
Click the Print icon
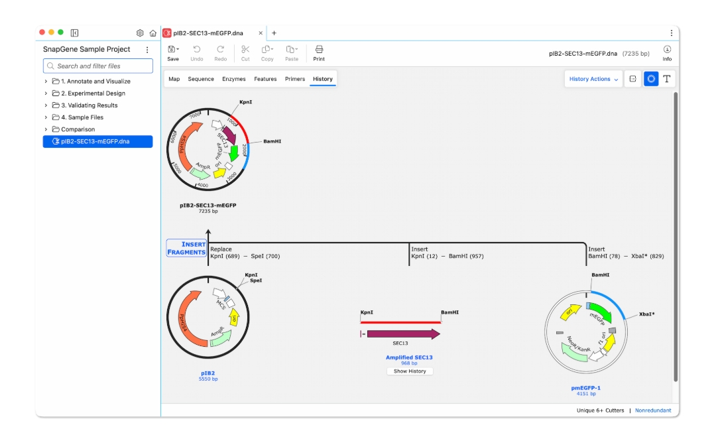coord(319,50)
